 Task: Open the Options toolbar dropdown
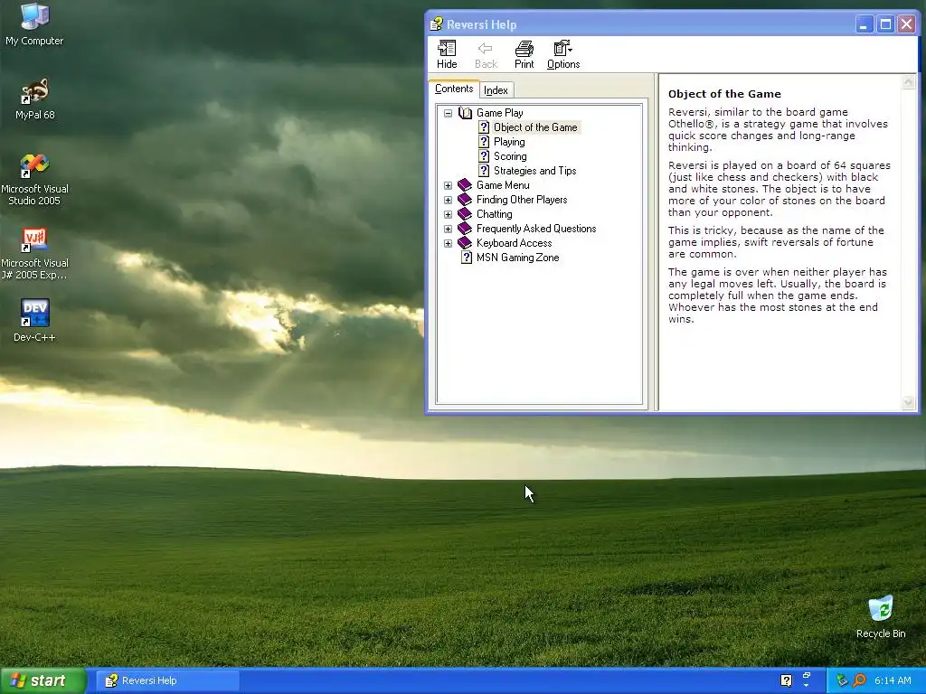[x=562, y=54]
